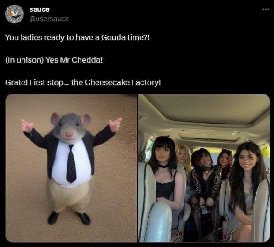Click the word "Cheesecake" in the tweet
The height and width of the screenshot is (247, 274).
107,82
